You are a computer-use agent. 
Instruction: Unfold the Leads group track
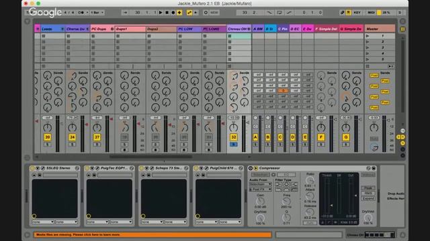click(x=62, y=29)
